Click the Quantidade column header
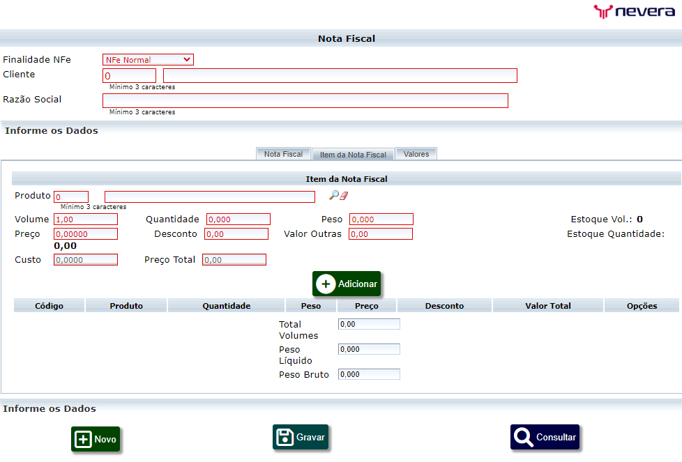682x462 pixels. pyautogui.click(x=226, y=305)
